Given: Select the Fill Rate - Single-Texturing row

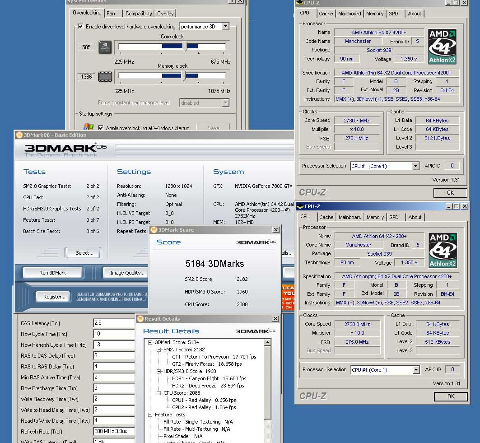Looking at the screenshot, I should click(x=198, y=422).
